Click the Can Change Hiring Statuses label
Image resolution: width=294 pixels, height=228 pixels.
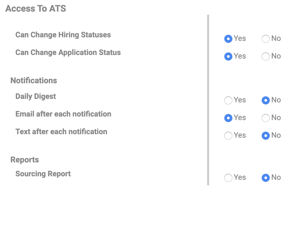(63, 35)
